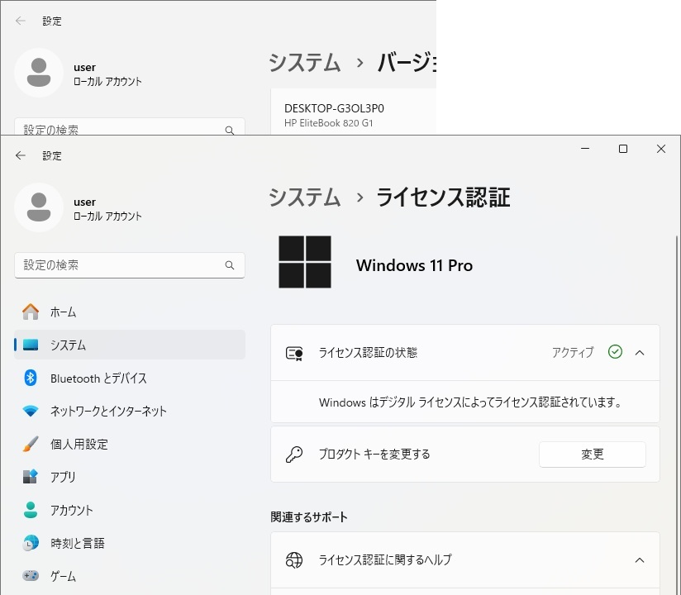Image resolution: width=681 pixels, height=595 pixels.
Task: Click システム breadcrumb in License window
Action: click(x=304, y=198)
